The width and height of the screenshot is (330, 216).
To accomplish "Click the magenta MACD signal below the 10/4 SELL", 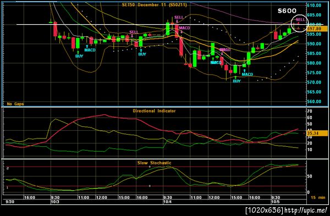I will pos(185,28).
